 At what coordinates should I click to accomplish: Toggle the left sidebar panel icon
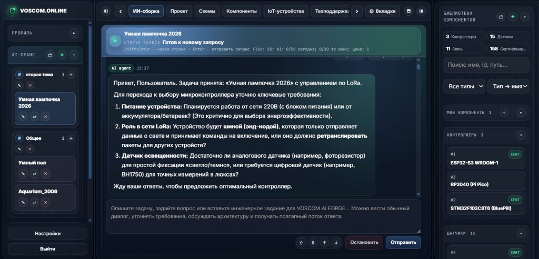(106, 11)
